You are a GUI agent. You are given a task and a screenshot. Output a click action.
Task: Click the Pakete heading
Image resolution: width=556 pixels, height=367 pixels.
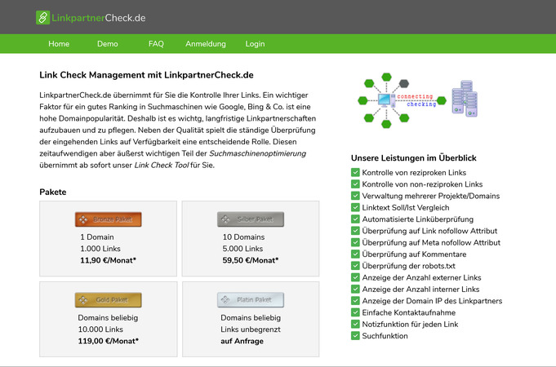tap(53, 192)
